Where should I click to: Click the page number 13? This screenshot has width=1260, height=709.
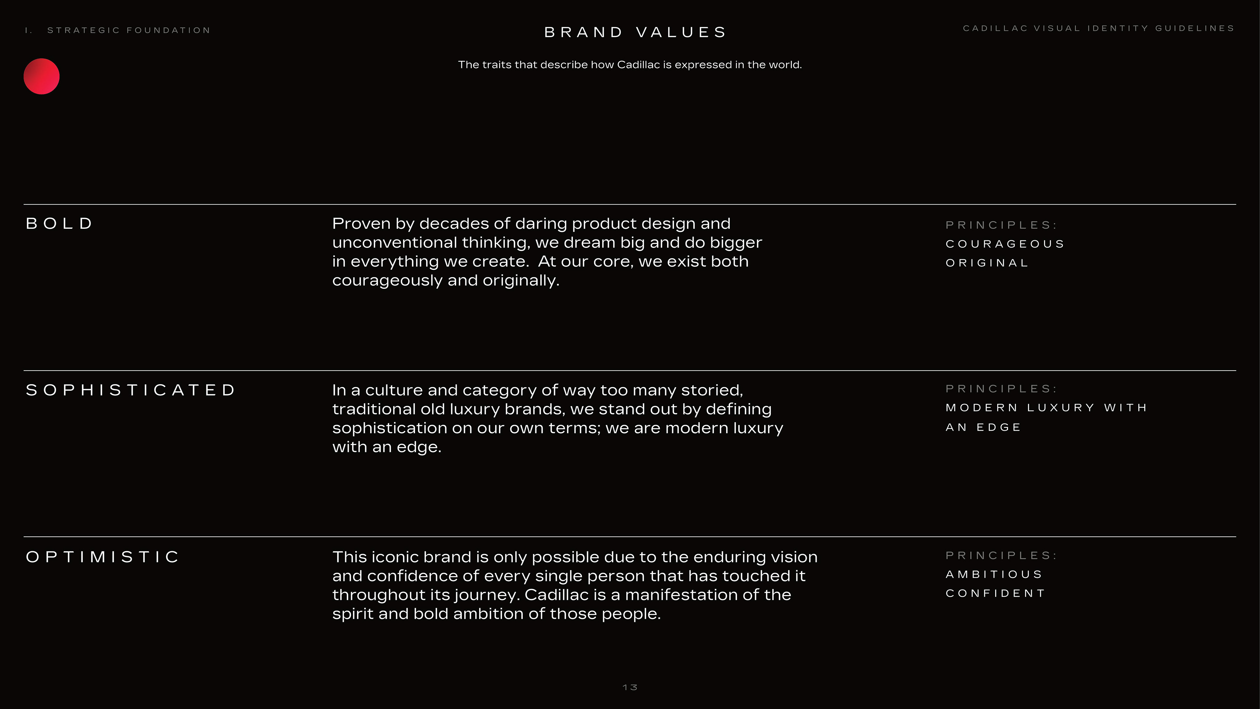[630, 687]
